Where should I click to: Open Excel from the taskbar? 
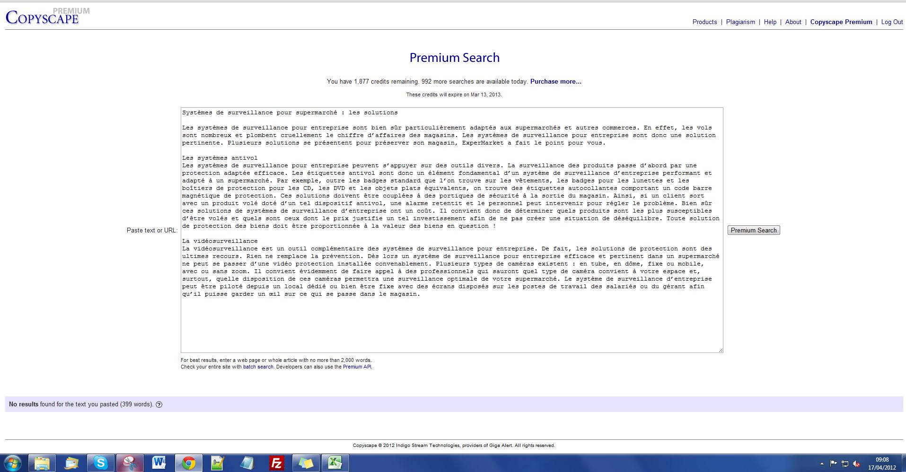(335, 463)
